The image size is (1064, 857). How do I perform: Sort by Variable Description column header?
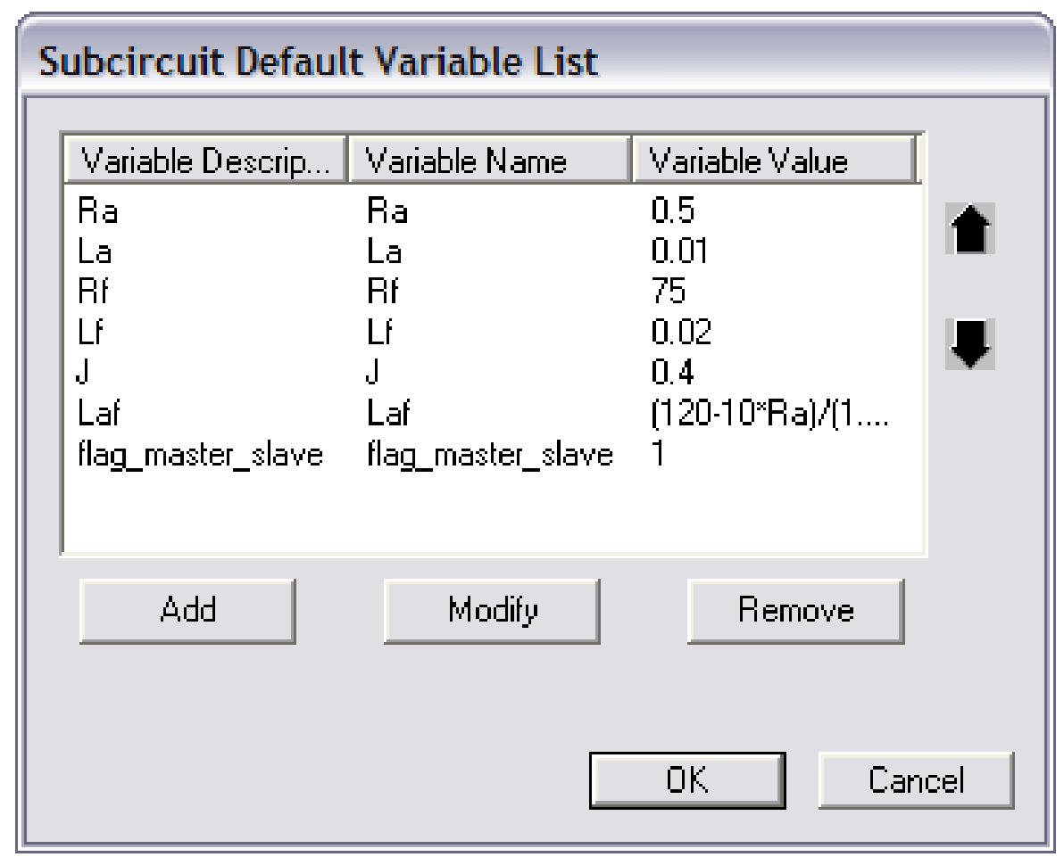205,160
